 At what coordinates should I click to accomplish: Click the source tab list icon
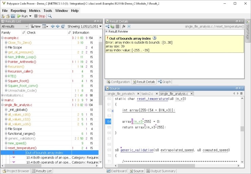point(242,93)
